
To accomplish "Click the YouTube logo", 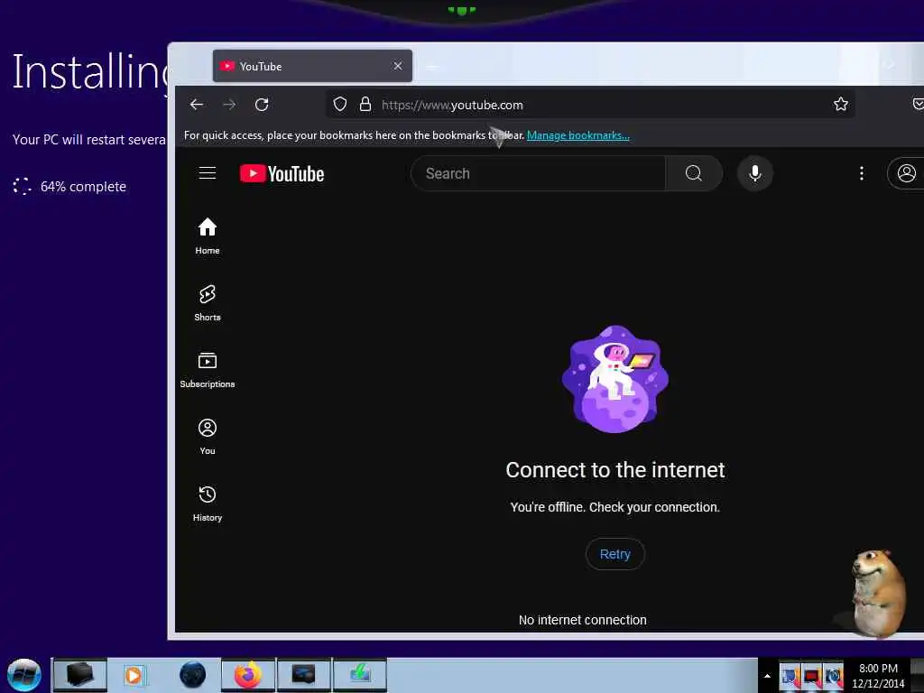I will pyautogui.click(x=282, y=174).
